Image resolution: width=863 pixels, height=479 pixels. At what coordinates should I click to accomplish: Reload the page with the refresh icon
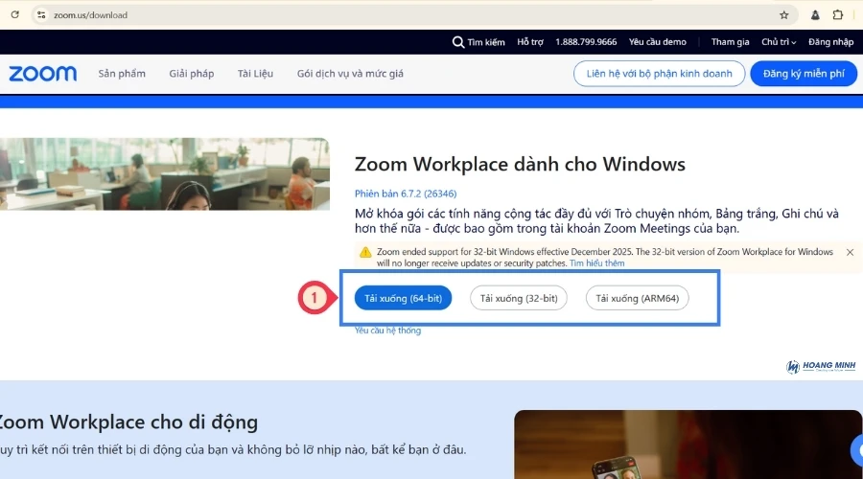tap(14, 14)
